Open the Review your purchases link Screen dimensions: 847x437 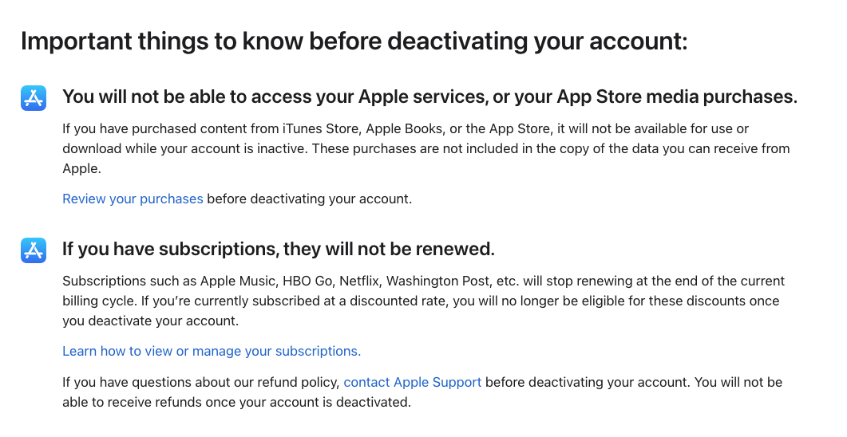pyautogui.click(x=133, y=199)
